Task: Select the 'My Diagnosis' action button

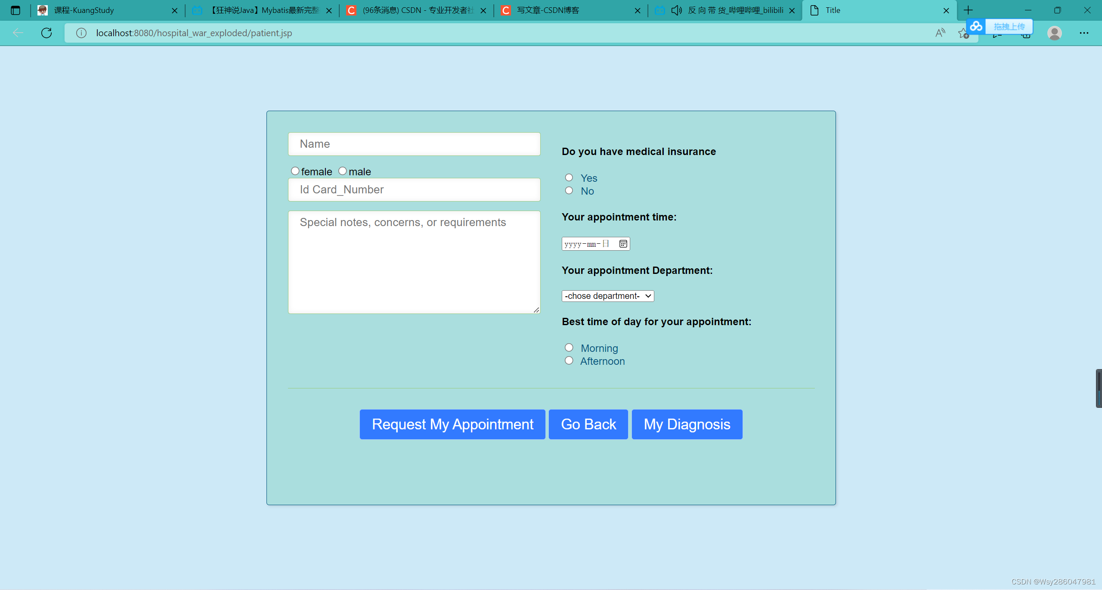Action: tap(687, 424)
